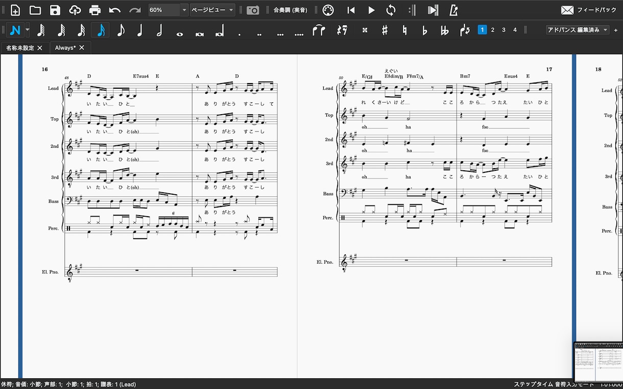The image size is (623, 389).
Task: Save the score with the floppy disk icon
Action: point(55,10)
